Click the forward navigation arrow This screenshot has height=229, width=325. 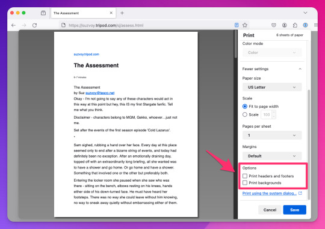click(24, 25)
